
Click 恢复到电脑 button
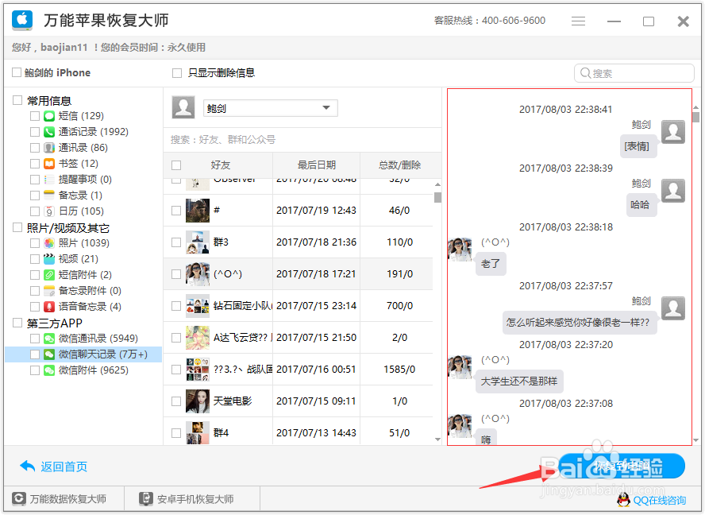click(622, 466)
